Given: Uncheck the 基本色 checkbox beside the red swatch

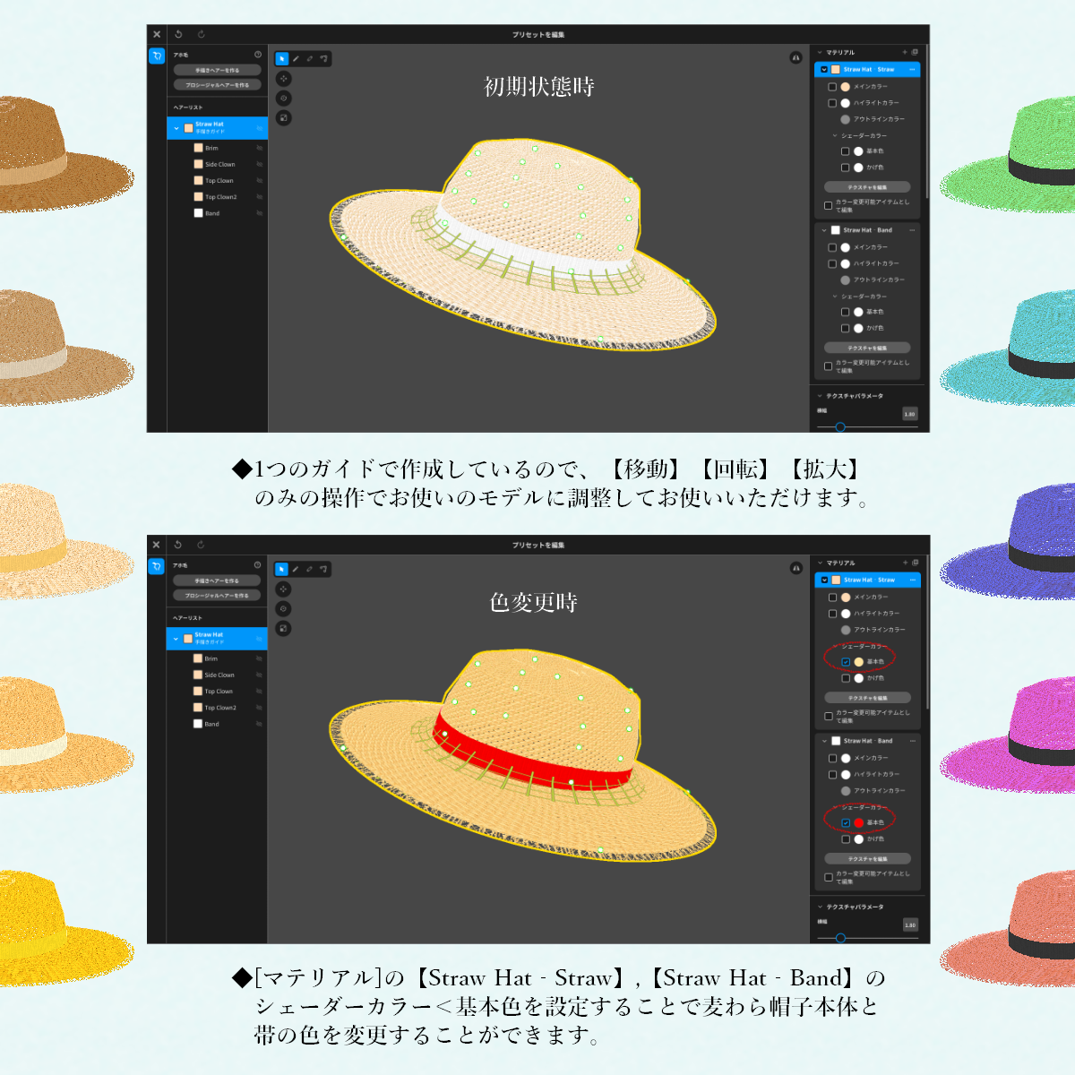Looking at the screenshot, I should tap(846, 822).
